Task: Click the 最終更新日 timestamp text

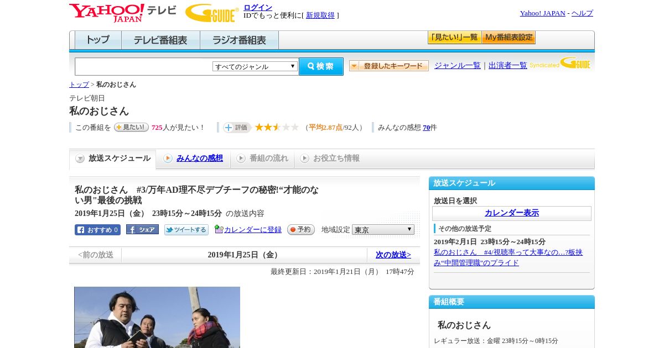Action: coord(343,272)
